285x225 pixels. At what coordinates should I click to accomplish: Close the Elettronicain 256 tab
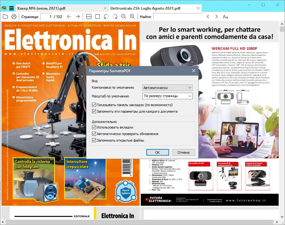(x=198, y=8)
